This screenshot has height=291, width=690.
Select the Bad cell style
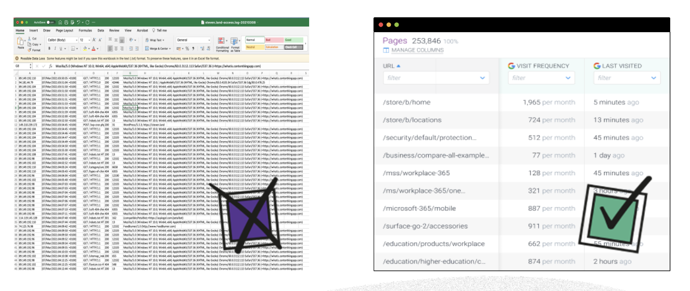[x=274, y=40]
